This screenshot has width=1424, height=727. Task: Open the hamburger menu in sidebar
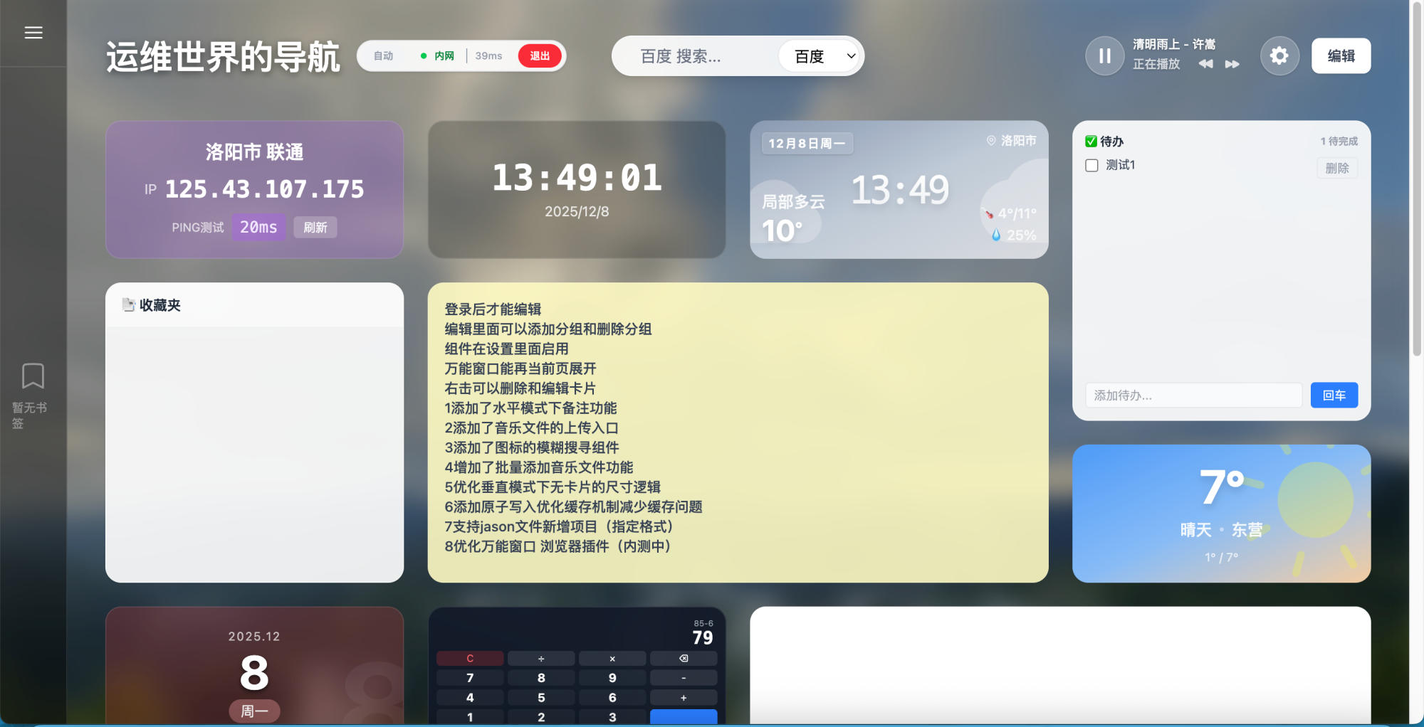[x=33, y=33]
